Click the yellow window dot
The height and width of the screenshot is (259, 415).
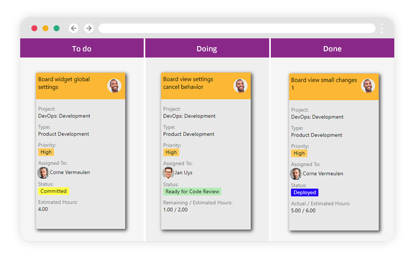[x=46, y=28]
